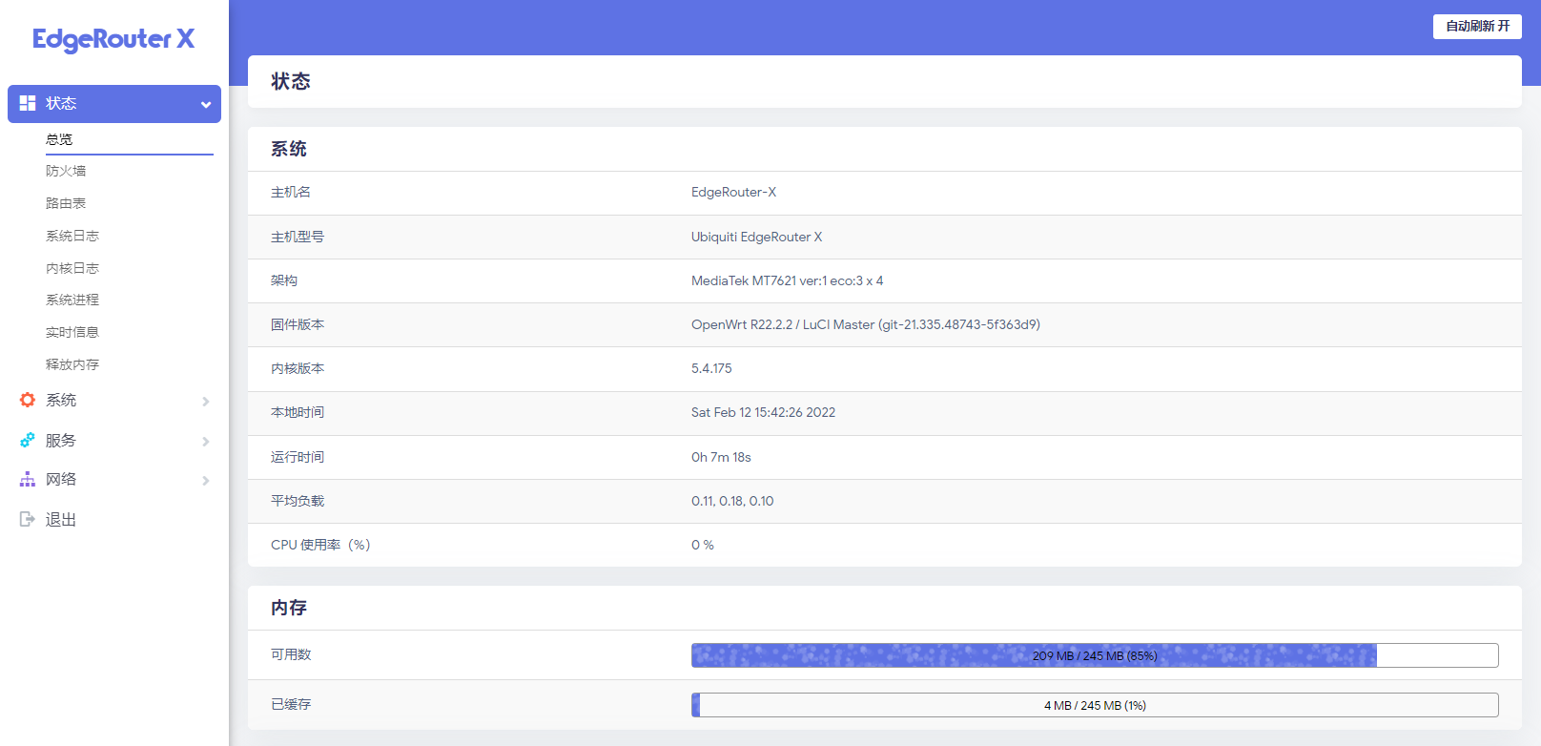Open the 内核日志 page
1541x746 pixels.
click(72, 268)
